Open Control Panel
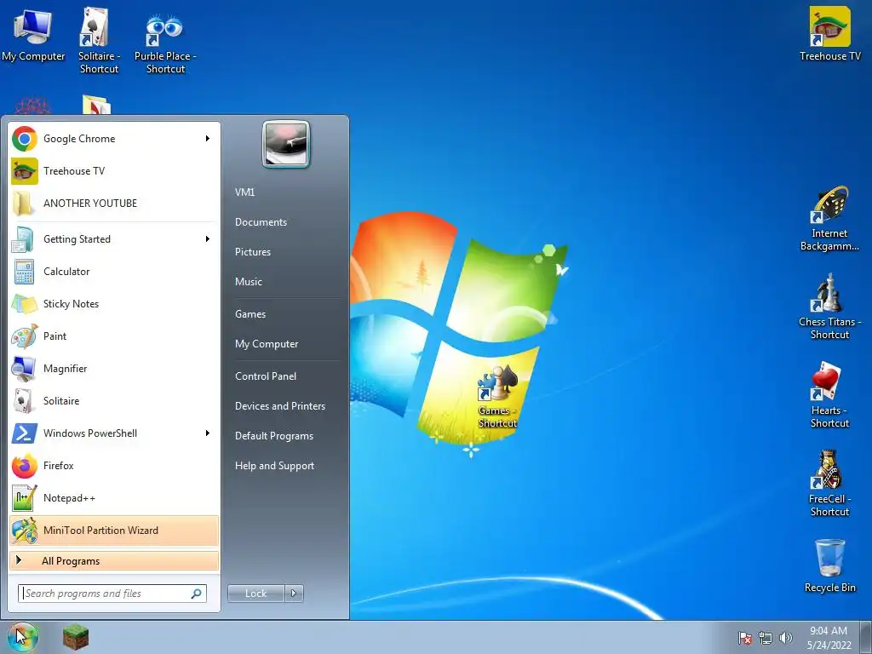 [266, 376]
